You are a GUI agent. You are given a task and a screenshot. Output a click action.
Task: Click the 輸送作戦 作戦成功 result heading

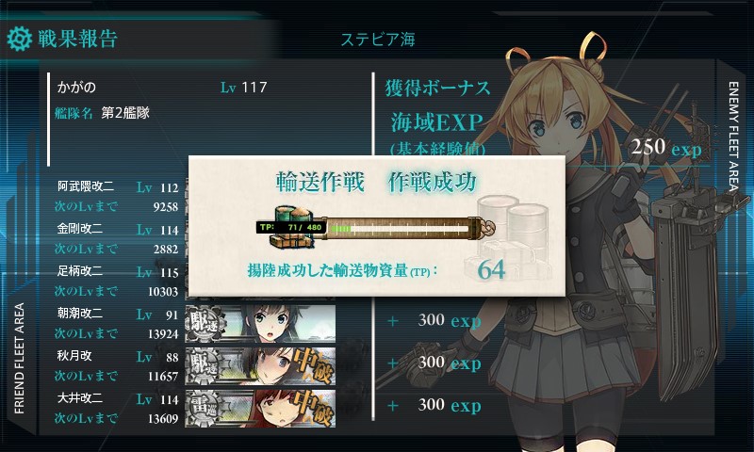(x=376, y=182)
